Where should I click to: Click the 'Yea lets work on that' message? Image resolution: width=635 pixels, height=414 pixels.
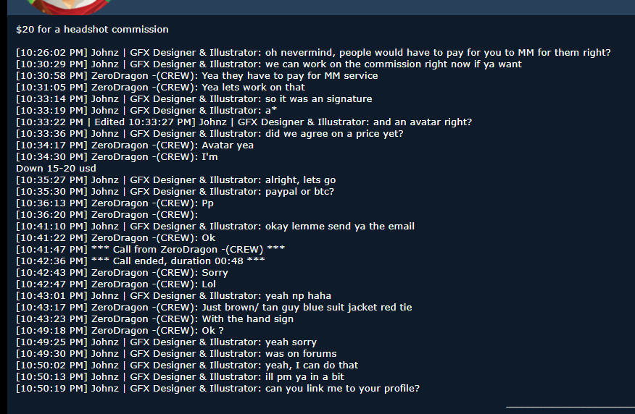[x=160, y=88]
